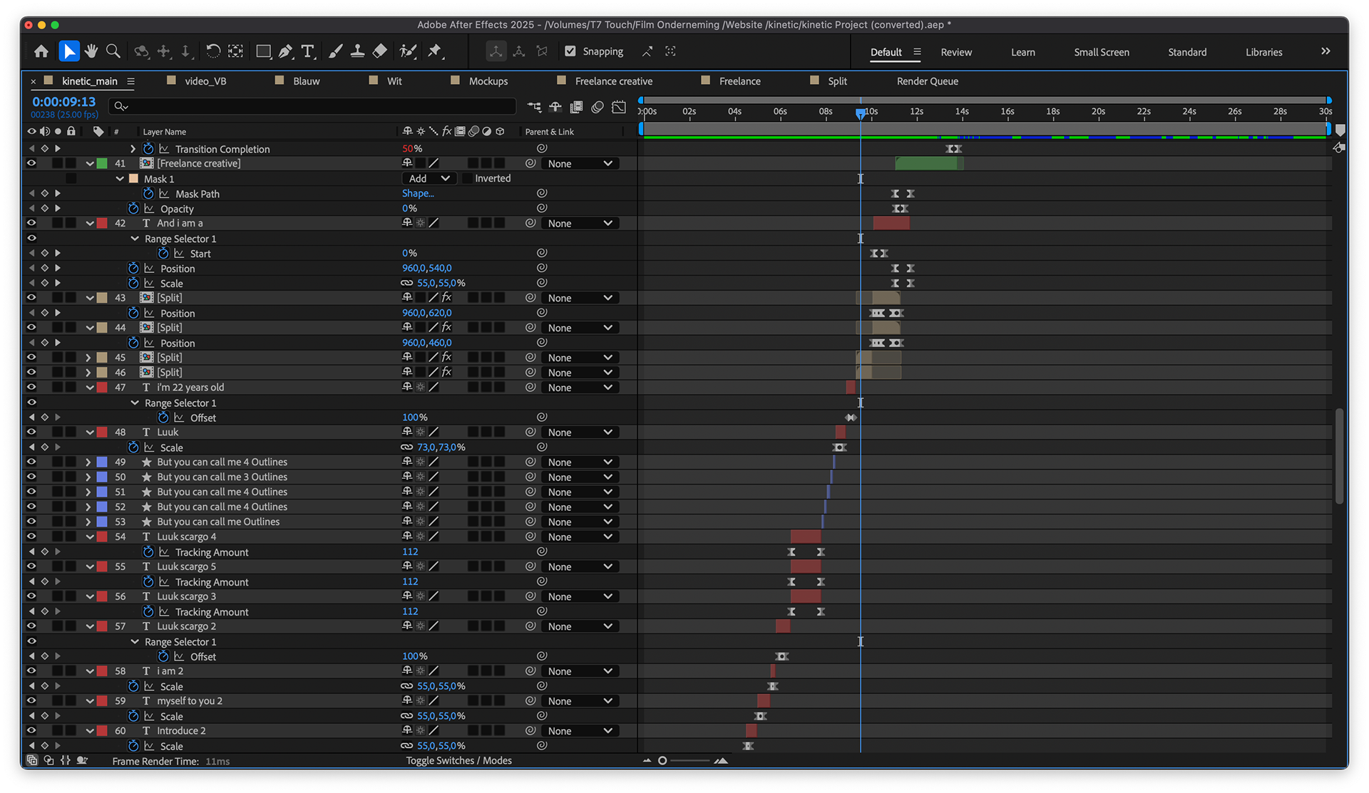The height and width of the screenshot is (793, 1369).
Task: Click Toggle Switches / Modes button
Action: [458, 761]
